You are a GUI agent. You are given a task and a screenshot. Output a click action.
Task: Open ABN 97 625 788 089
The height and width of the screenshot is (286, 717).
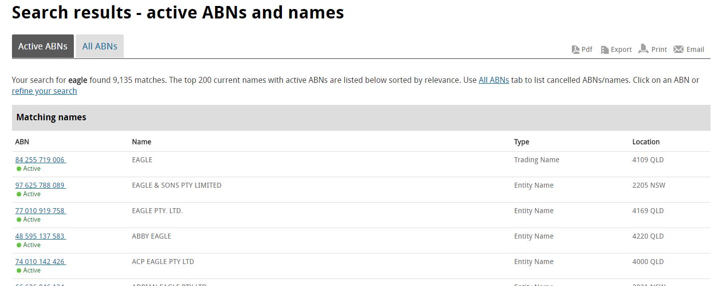click(40, 185)
